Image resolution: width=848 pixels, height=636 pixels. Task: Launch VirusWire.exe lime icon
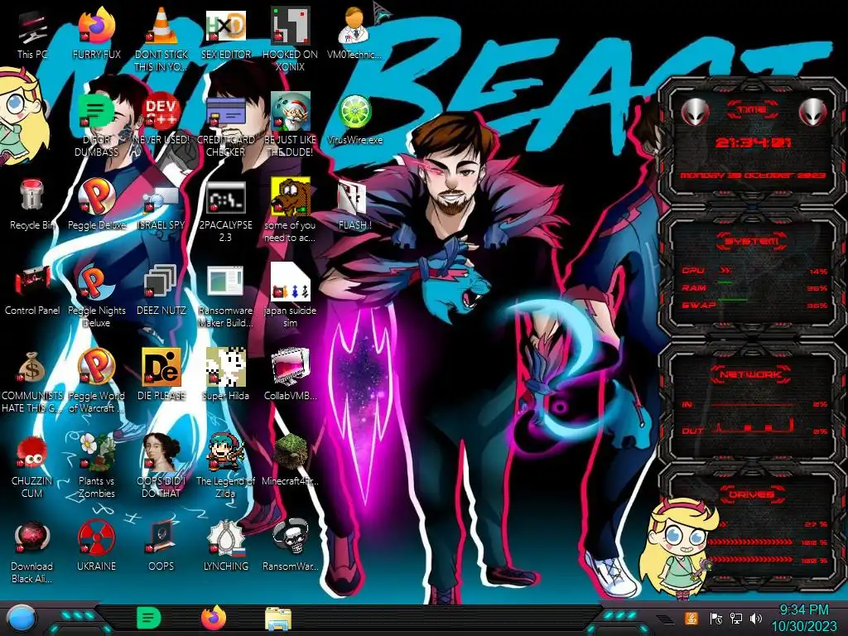[x=354, y=119]
